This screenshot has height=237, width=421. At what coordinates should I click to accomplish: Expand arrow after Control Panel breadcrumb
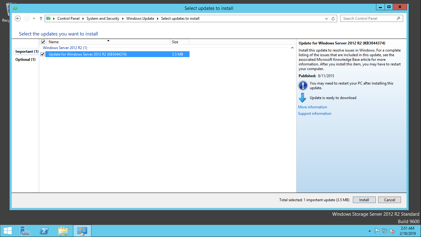(x=83, y=19)
